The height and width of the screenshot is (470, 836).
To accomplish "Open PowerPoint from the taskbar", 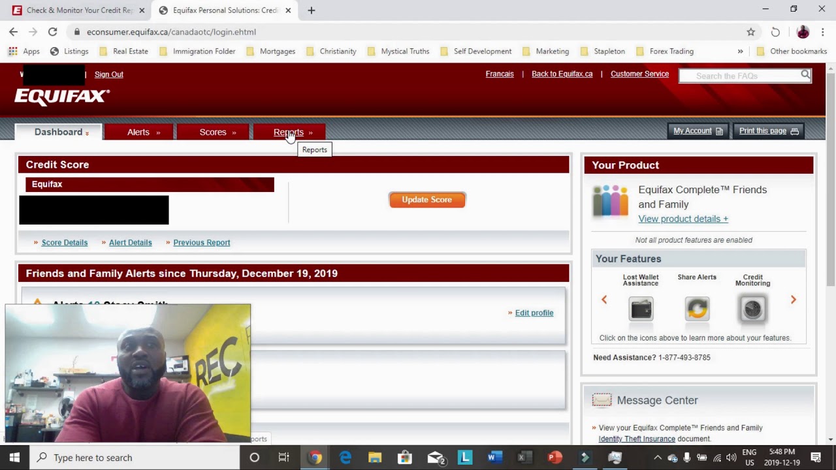I will point(555,458).
